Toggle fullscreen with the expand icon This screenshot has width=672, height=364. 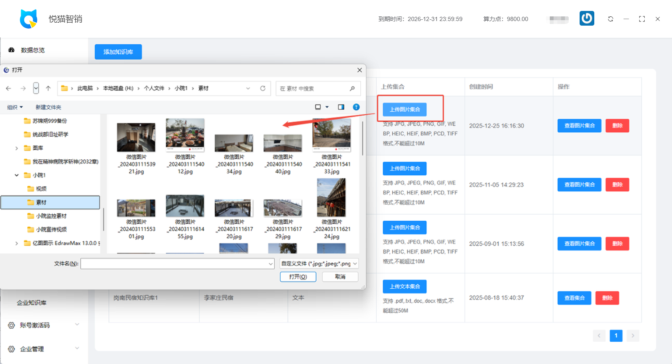(x=642, y=19)
